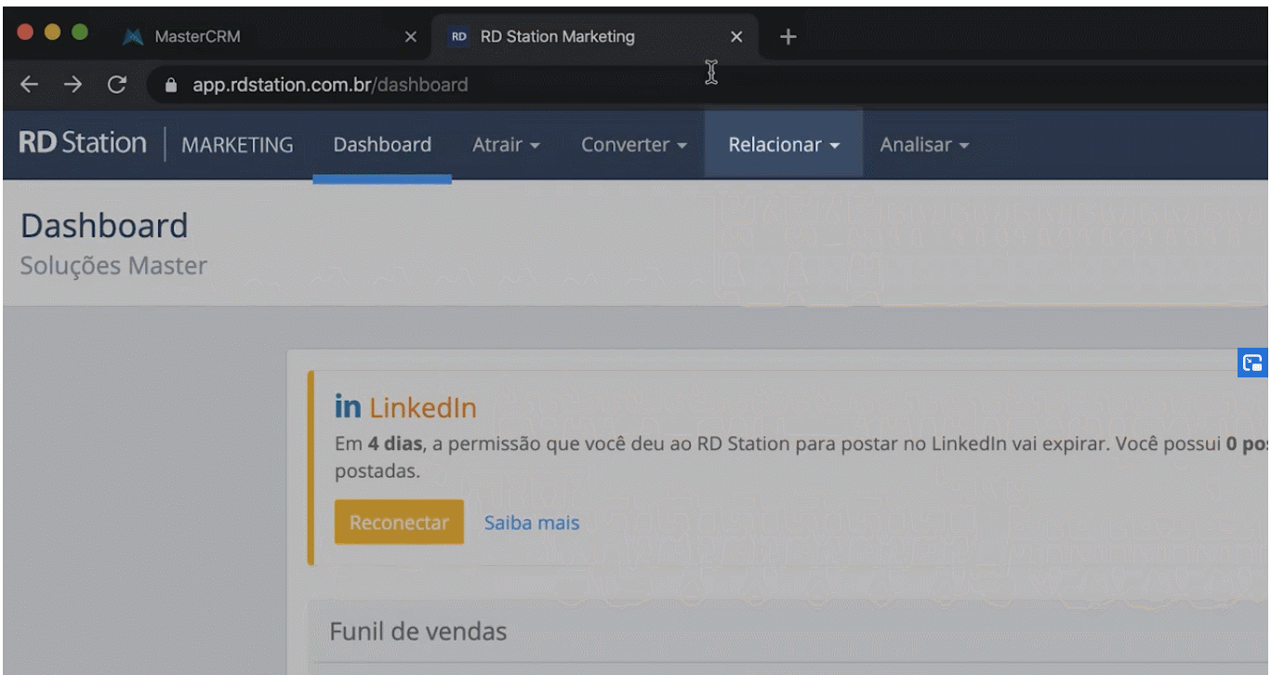Click the blue floating widget icon at right edge

point(1252,364)
